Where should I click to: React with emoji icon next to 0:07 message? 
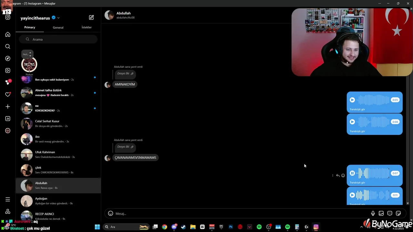pyautogui.click(x=343, y=176)
